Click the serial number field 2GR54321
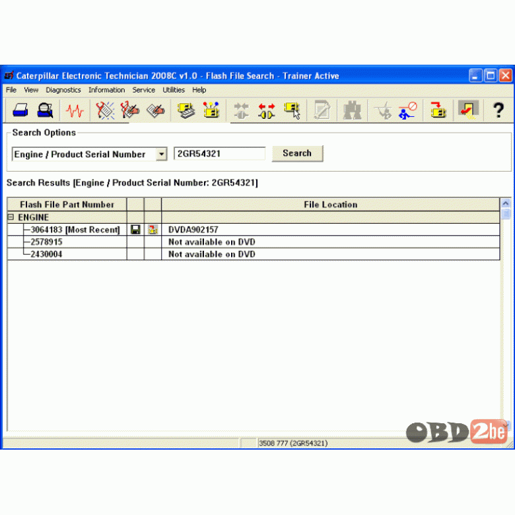The height and width of the screenshot is (515, 515). (219, 153)
